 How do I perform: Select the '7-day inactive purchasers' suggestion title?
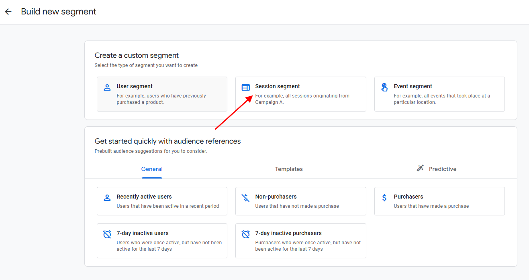[x=288, y=233]
